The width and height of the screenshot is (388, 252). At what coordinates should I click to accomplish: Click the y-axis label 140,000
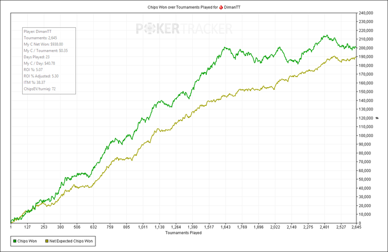[x=366, y=100]
